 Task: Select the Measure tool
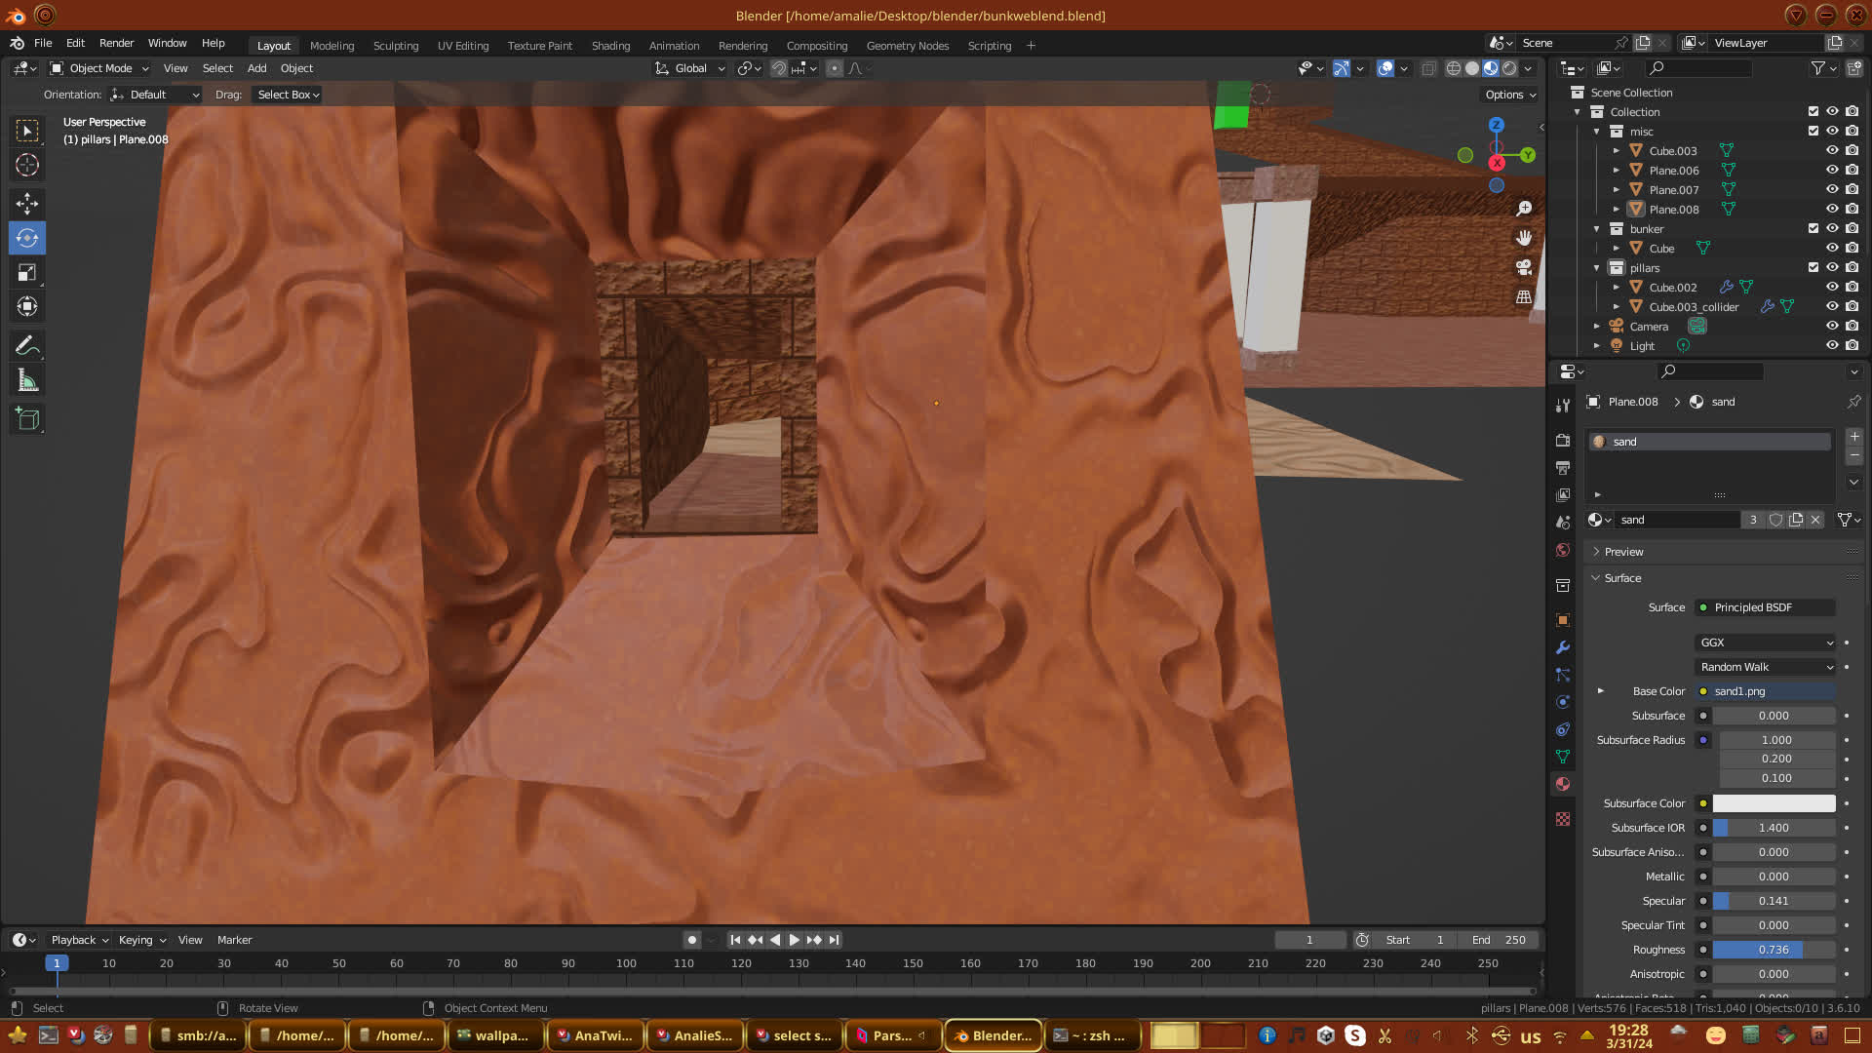[27, 380]
